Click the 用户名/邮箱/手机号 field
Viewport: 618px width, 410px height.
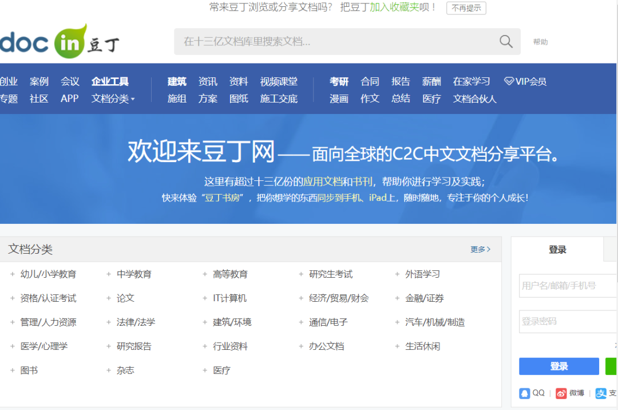coord(568,286)
